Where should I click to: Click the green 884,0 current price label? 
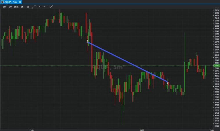click(217, 65)
